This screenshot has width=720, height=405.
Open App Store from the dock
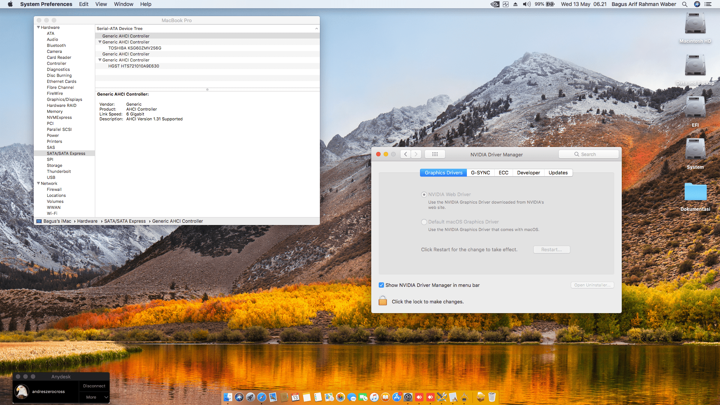pos(396,397)
